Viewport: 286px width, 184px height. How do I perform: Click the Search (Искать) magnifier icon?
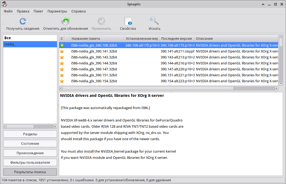pos(154,21)
